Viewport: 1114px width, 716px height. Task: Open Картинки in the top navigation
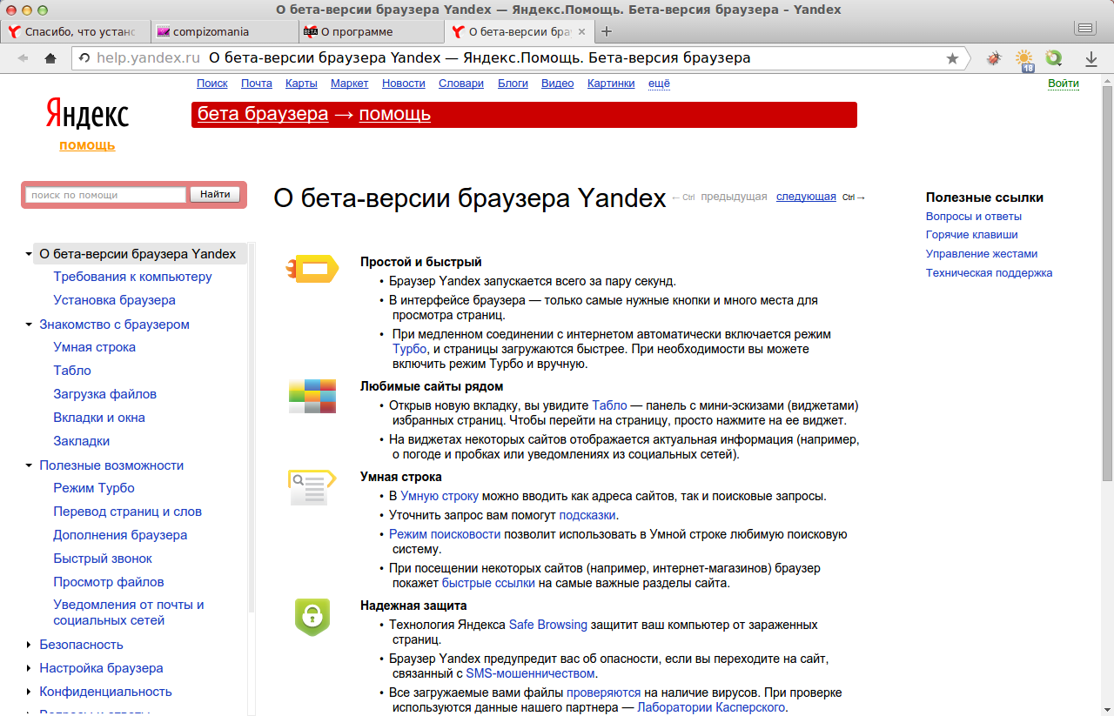click(611, 84)
